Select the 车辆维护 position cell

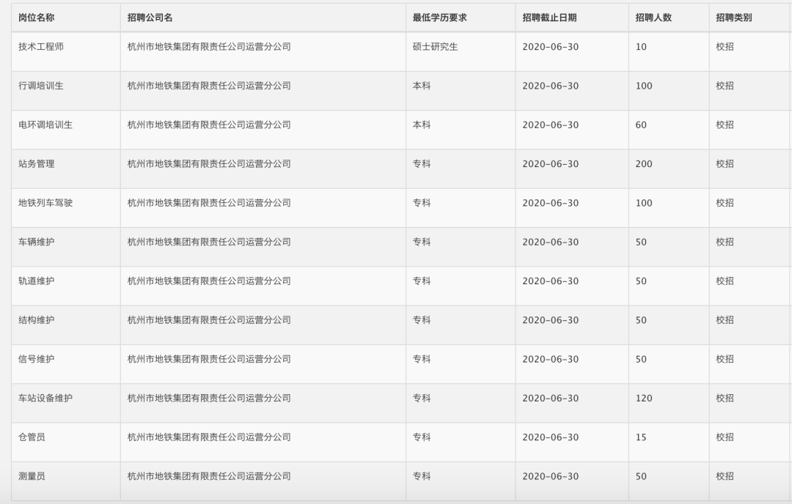click(37, 242)
